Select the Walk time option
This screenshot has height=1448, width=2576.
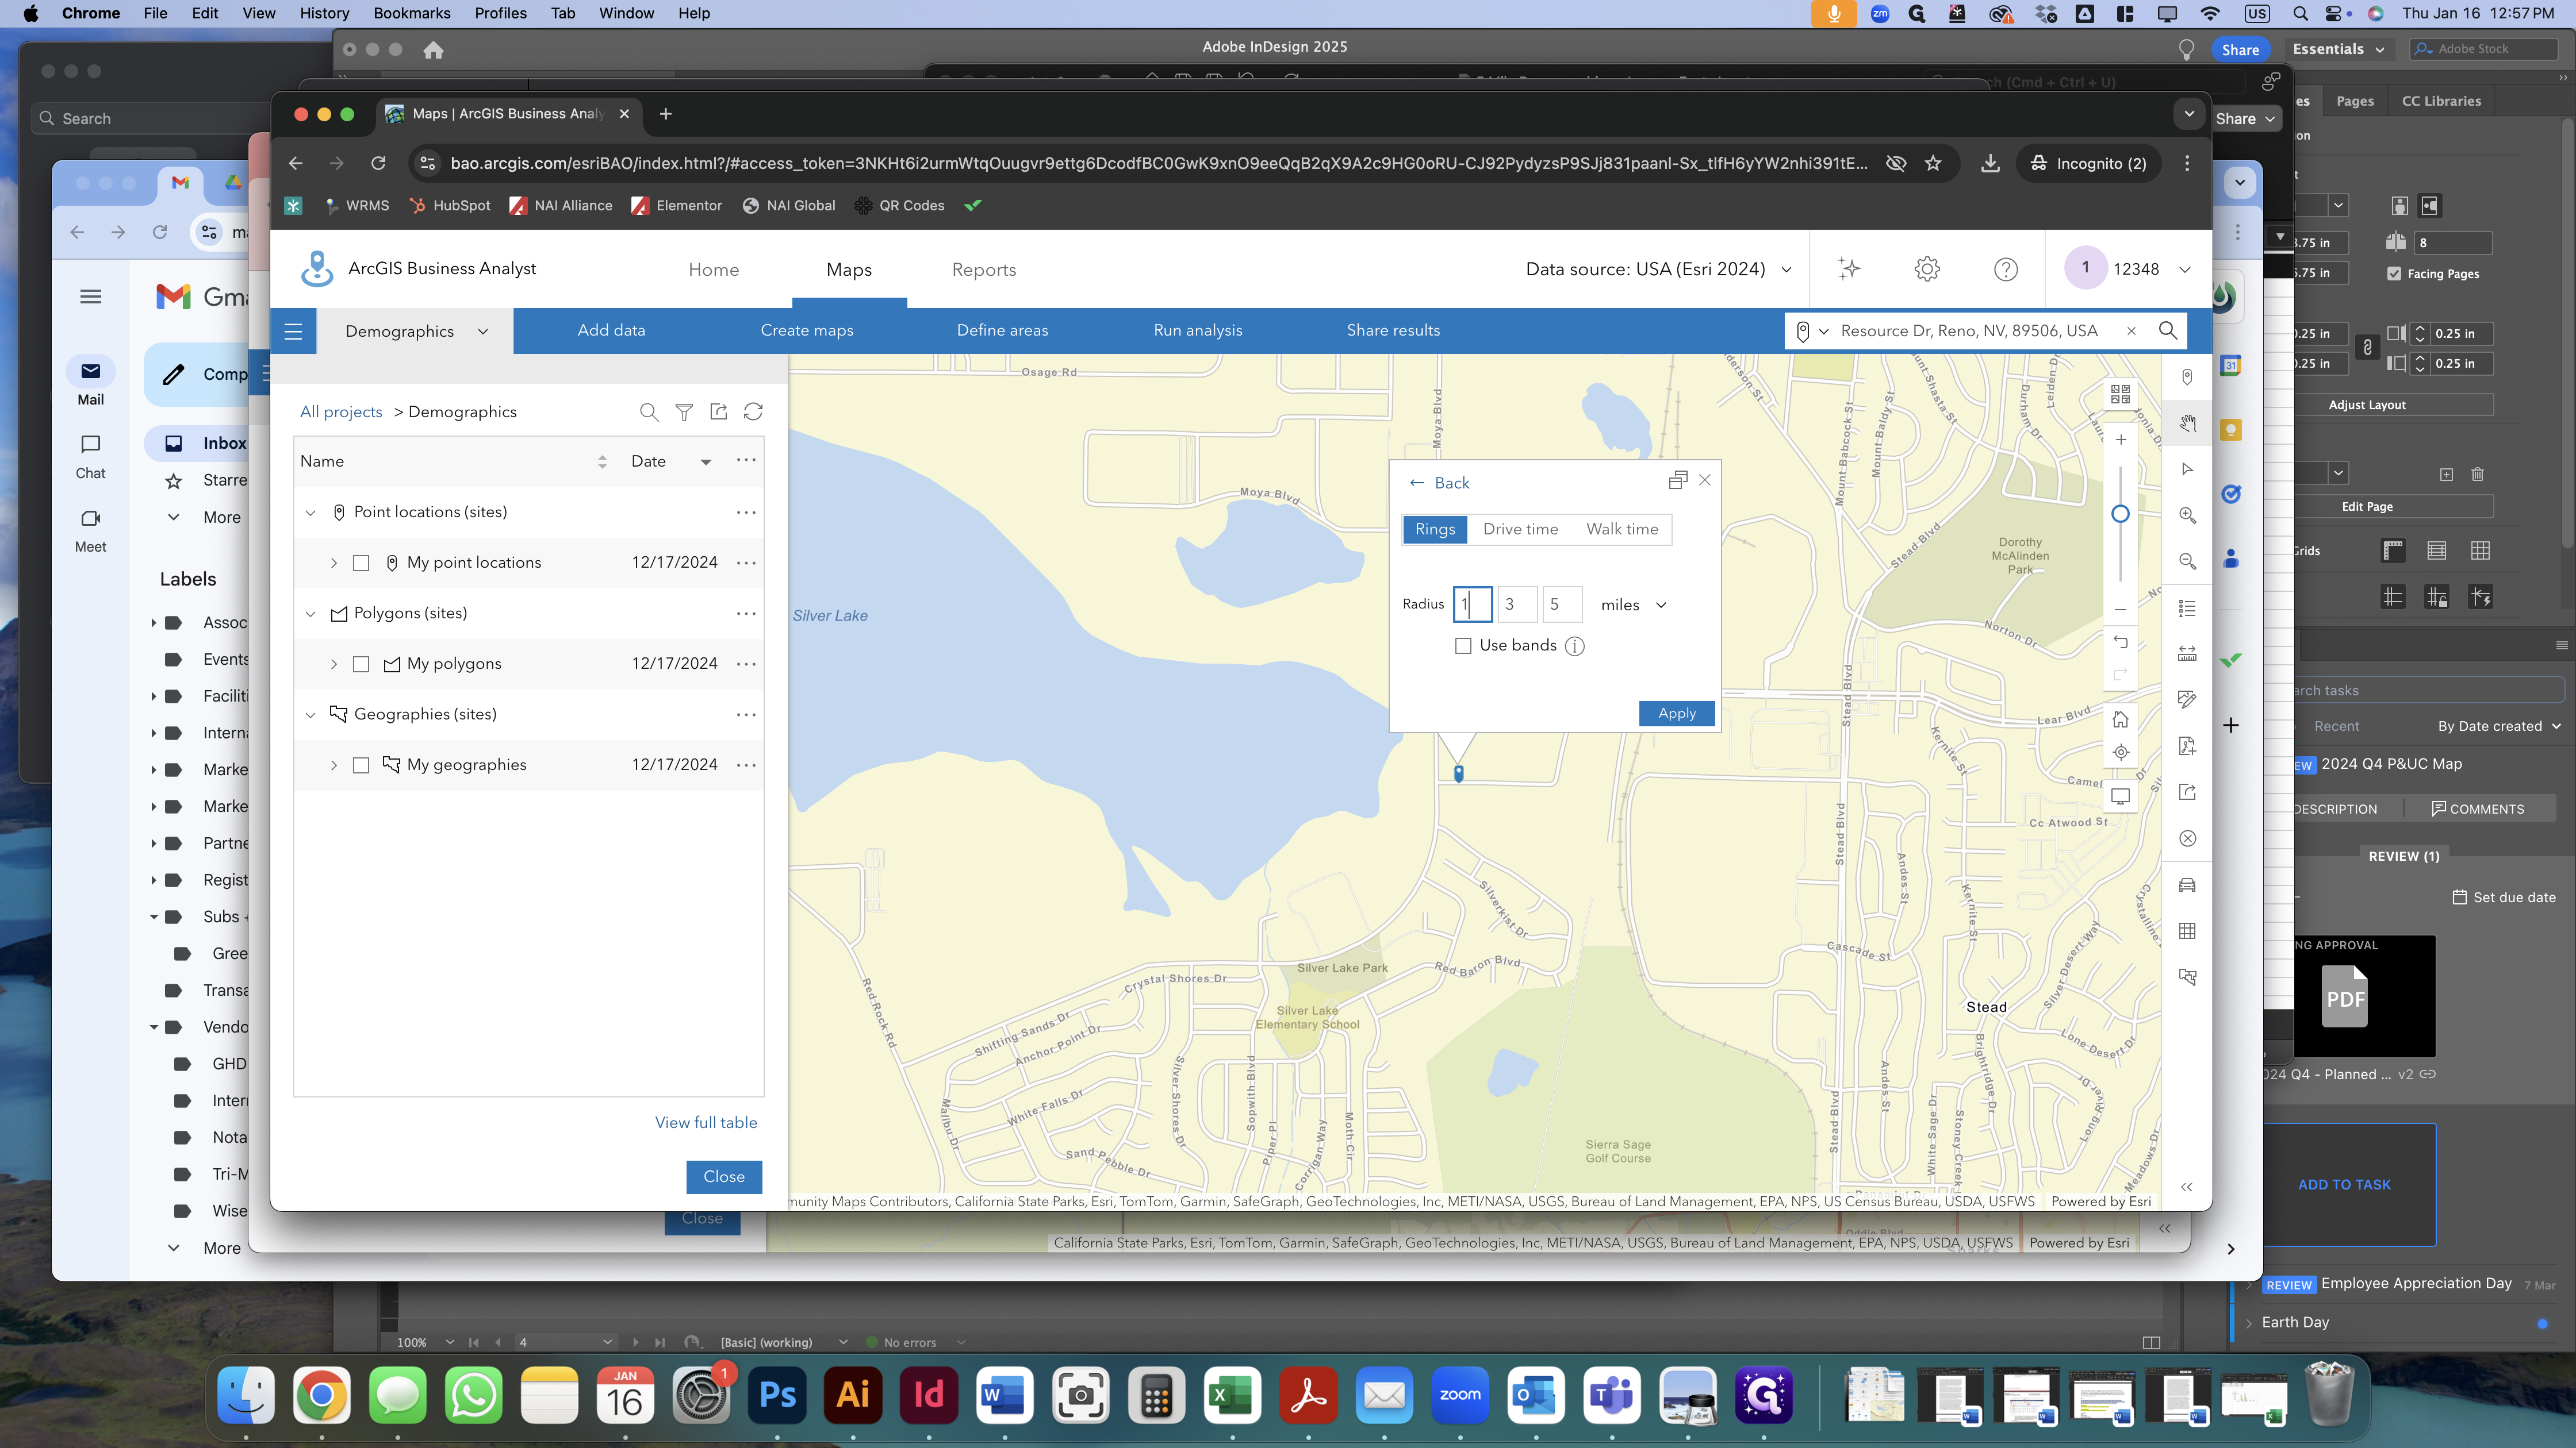[1622, 529]
